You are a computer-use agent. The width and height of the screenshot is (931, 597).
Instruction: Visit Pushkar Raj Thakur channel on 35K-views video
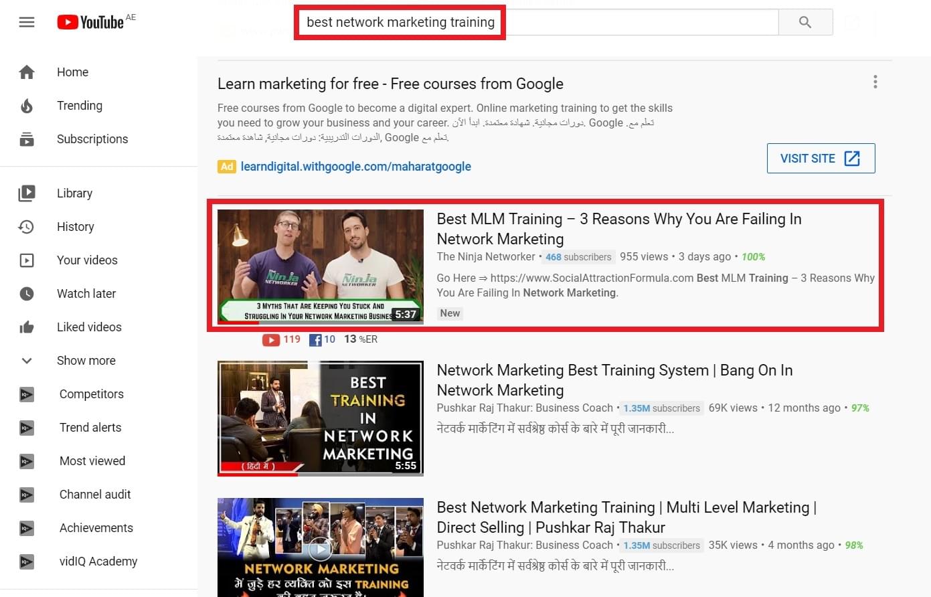tap(525, 545)
